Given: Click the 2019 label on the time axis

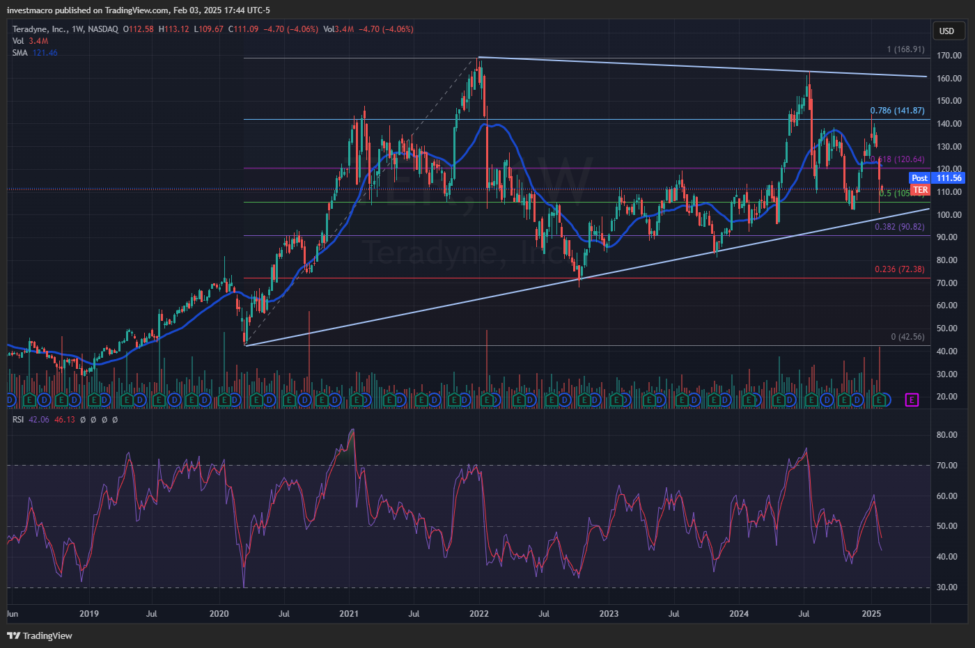Looking at the screenshot, I should [89, 614].
